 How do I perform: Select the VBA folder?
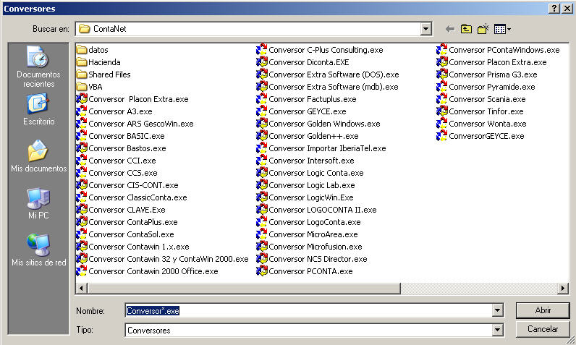click(x=90, y=87)
